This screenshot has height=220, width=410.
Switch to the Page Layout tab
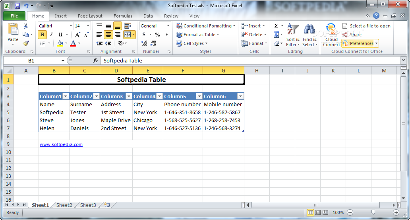coord(90,16)
